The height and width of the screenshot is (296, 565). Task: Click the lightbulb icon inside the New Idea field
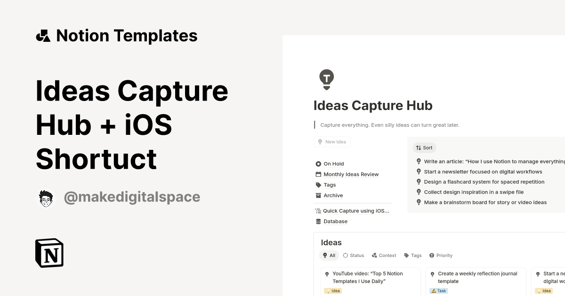tap(321, 141)
